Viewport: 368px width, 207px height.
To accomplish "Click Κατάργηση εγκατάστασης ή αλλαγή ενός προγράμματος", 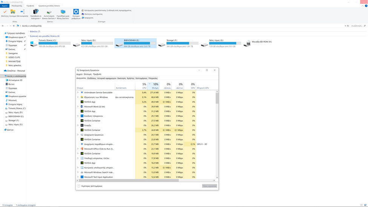I will [x=106, y=10].
